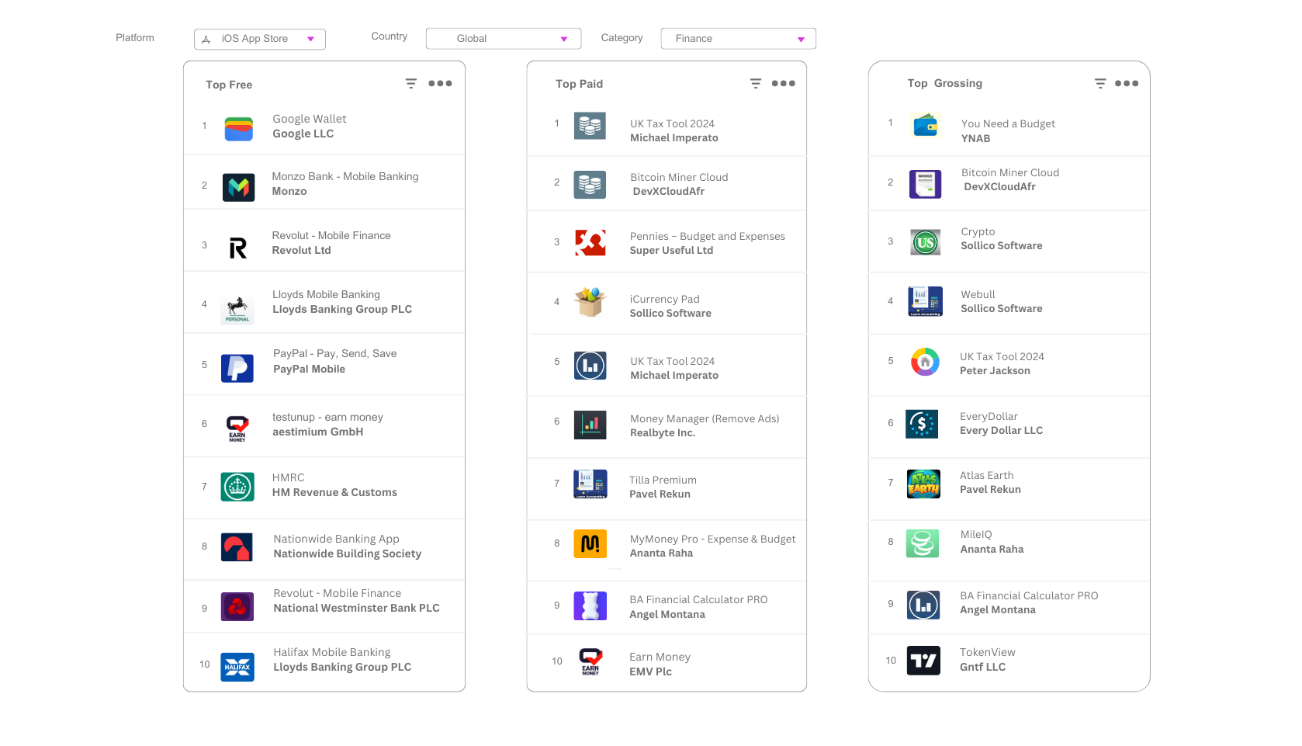The width and height of the screenshot is (1302, 746).
Task: Click publisher name Super Useful Ltd
Action: coord(671,250)
